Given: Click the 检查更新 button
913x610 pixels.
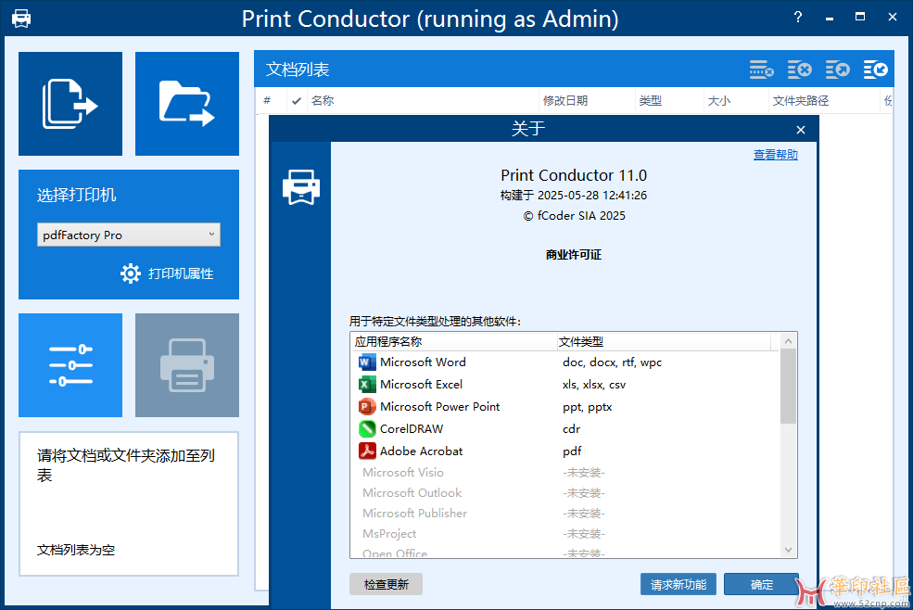Looking at the screenshot, I should point(386,584).
